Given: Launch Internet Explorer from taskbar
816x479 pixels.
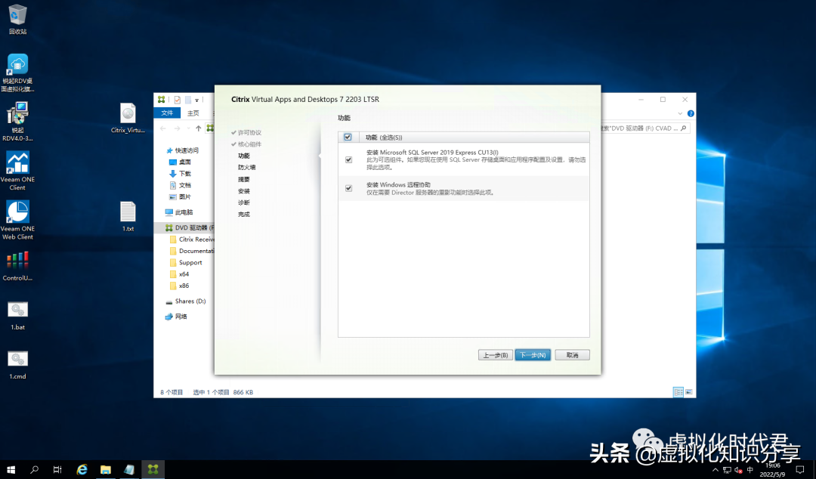Looking at the screenshot, I should pyautogui.click(x=82, y=470).
